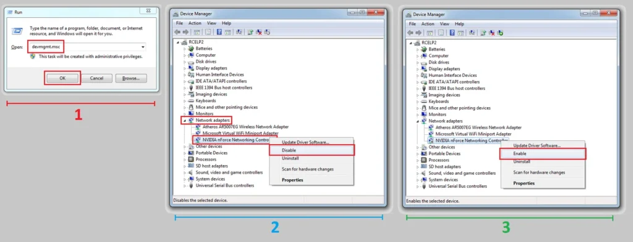
Task: Click Uninstall toolbar icon (red X), Disable-menu window
Action: tap(259, 32)
